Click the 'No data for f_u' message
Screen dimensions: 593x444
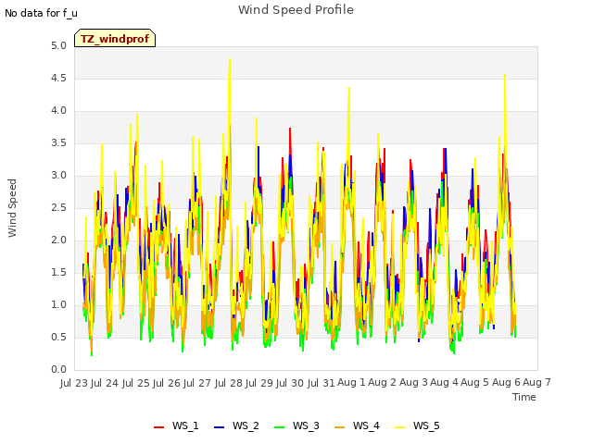[41, 13]
